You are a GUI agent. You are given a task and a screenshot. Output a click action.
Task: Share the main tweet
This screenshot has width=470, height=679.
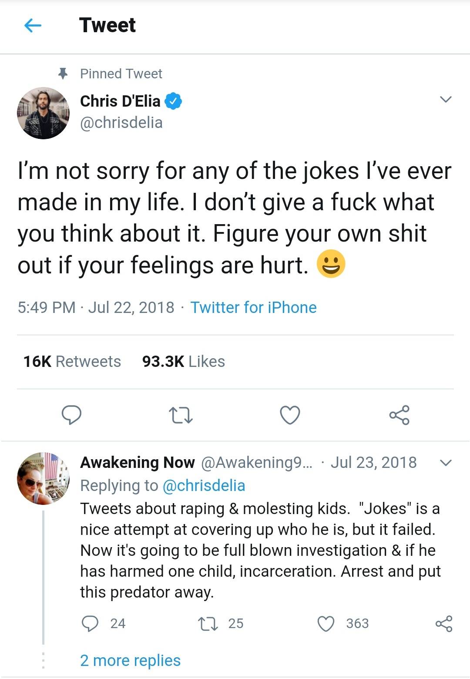399,415
